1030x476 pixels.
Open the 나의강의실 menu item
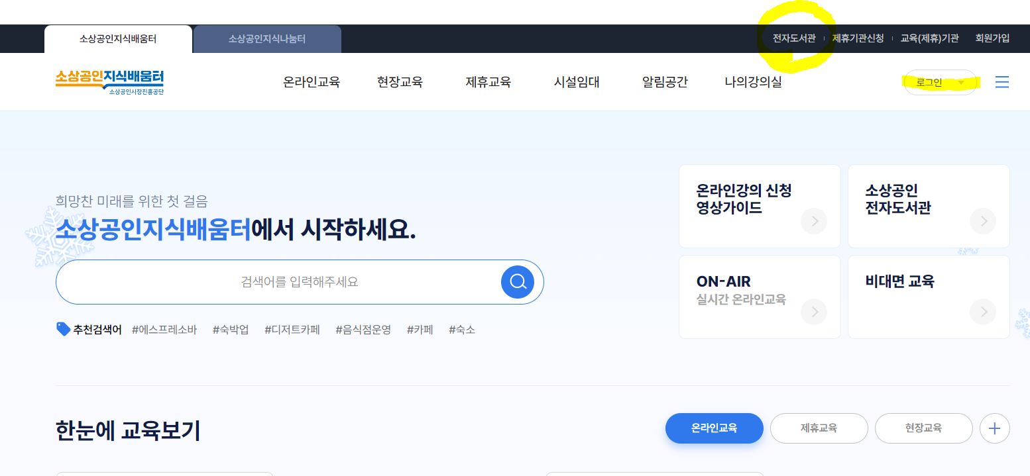coord(753,81)
